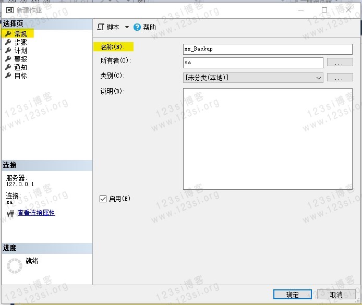
Task: Click the 确定 button
Action: (x=293, y=295)
